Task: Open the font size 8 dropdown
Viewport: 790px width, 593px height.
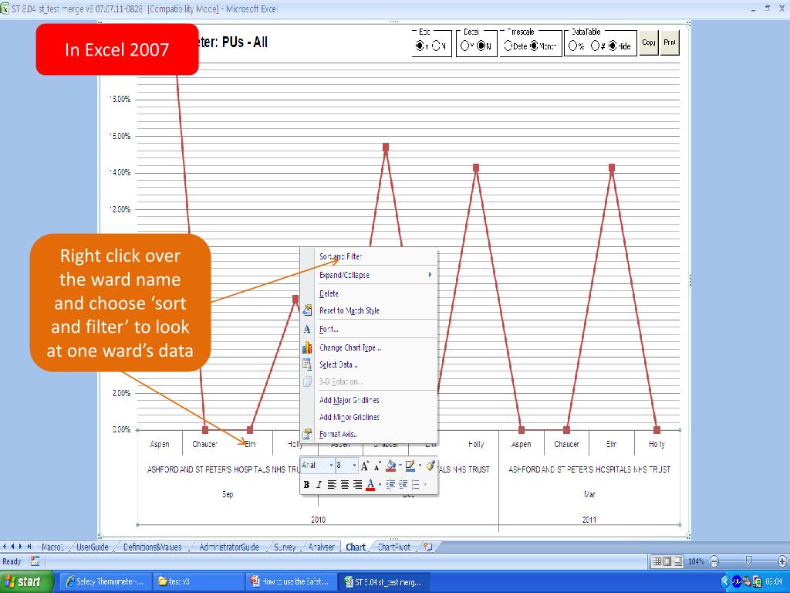Action: pyautogui.click(x=354, y=466)
